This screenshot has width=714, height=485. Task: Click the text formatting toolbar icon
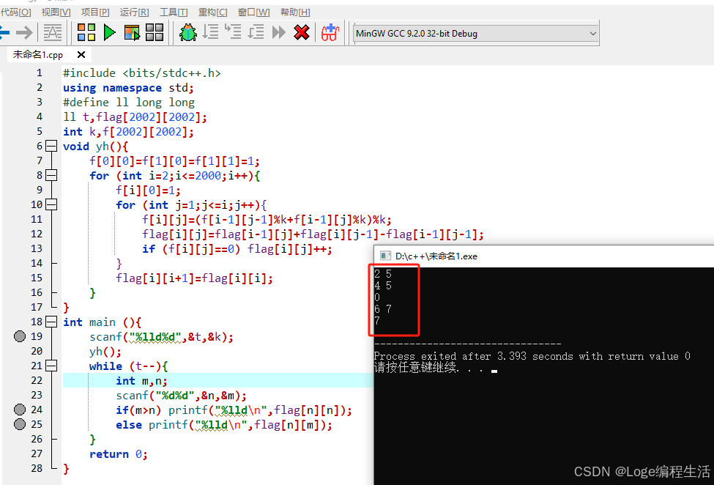tap(53, 33)
